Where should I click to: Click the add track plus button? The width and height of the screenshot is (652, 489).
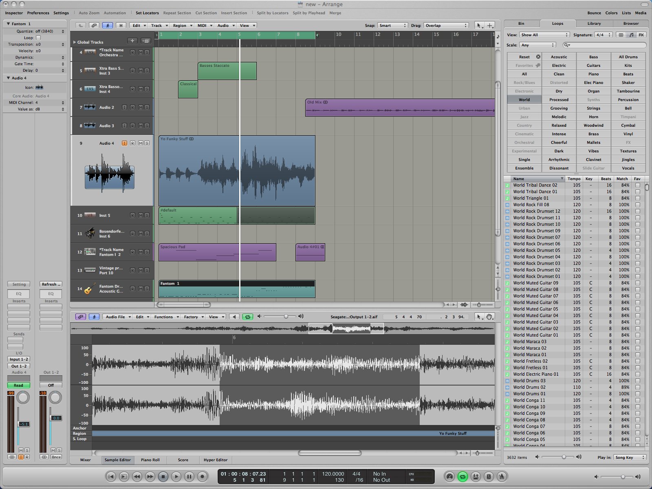click(132, 41)
